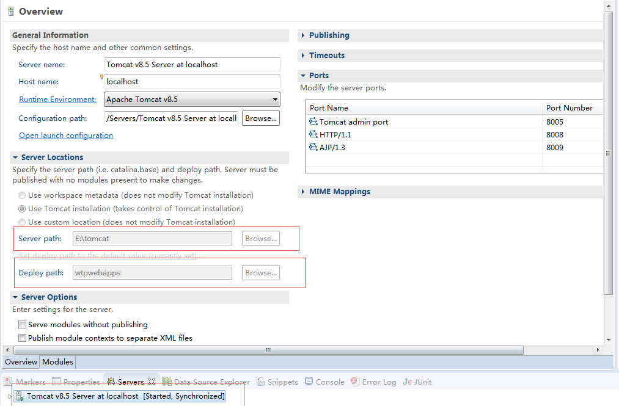Click the scroll-down arrow on vertical scrollbar
Image resolution: width=619 pixels, height=406 pixels.
(608, 339)
